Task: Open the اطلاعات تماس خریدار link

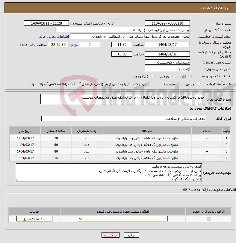Action: pos(53,37)
